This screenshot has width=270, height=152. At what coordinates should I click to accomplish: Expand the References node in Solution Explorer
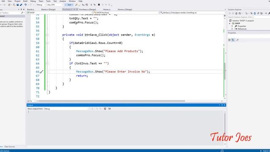tap(232, 29)
